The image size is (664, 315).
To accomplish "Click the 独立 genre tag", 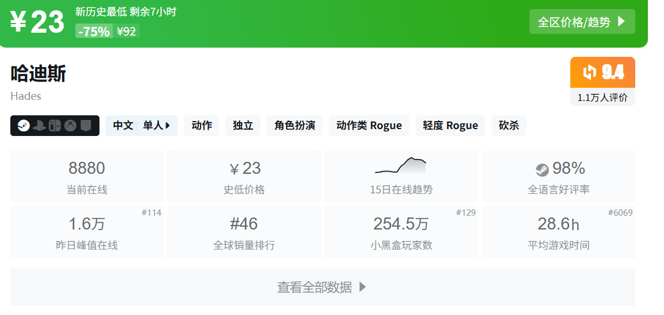I will tap(243, 126).
